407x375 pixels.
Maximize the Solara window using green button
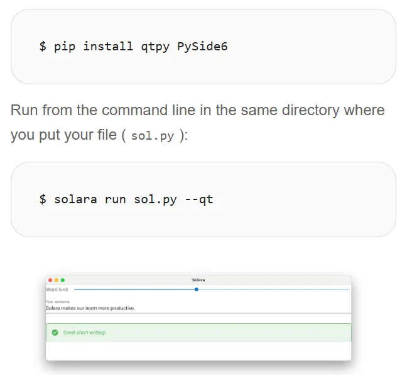pyautogui.click(x=63, y=279)
